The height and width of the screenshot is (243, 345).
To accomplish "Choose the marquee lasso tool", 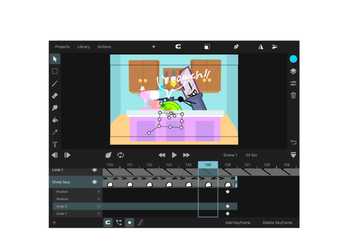I will [55, 71].
